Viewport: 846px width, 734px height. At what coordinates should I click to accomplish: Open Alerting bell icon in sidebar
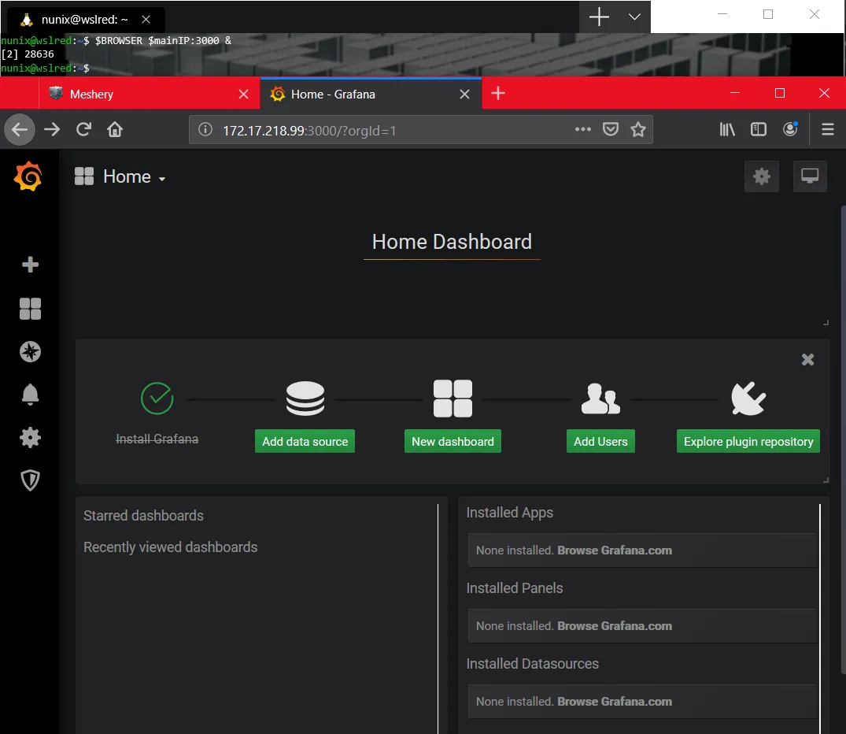point(30,395)
